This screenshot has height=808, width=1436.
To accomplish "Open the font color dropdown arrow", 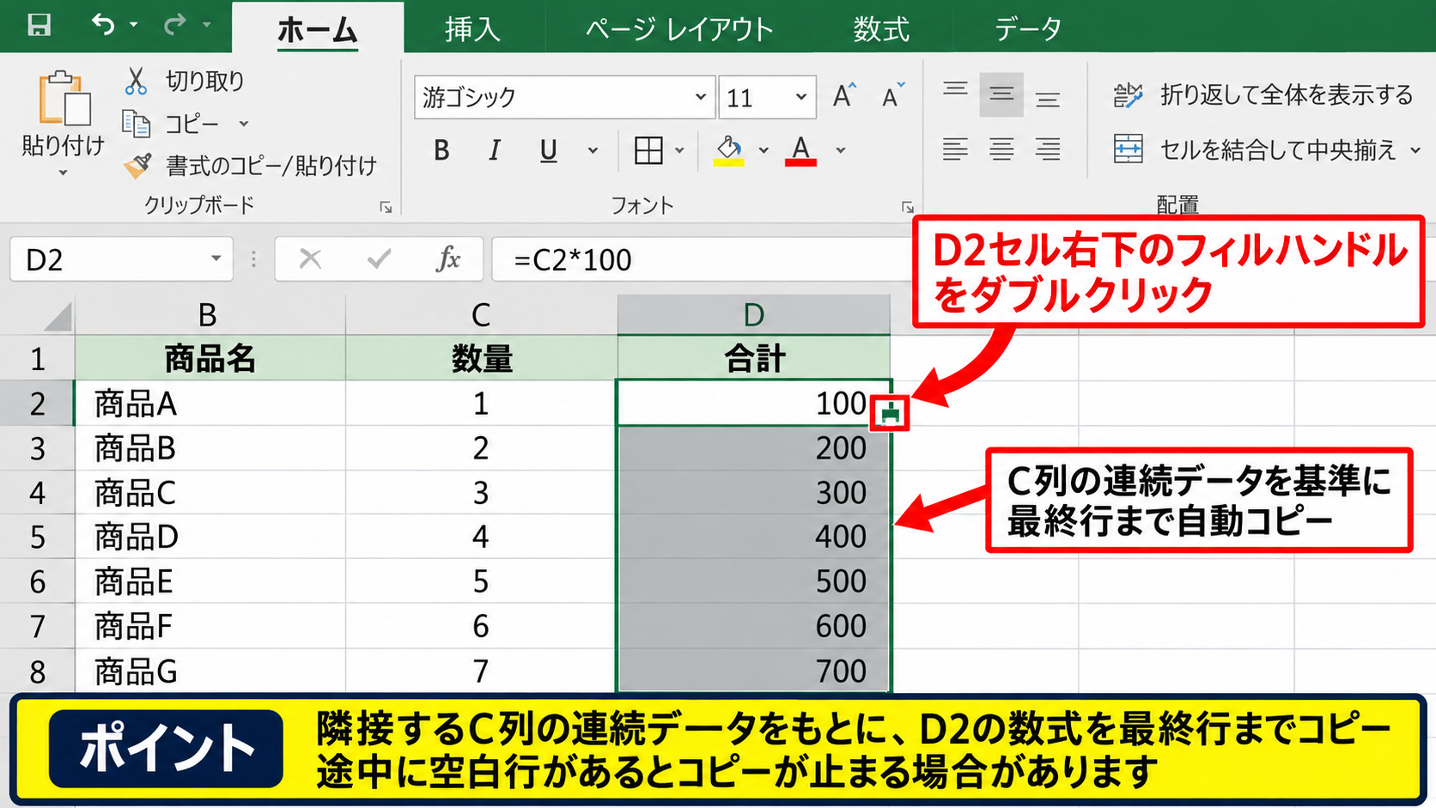I will coord(840,151).
